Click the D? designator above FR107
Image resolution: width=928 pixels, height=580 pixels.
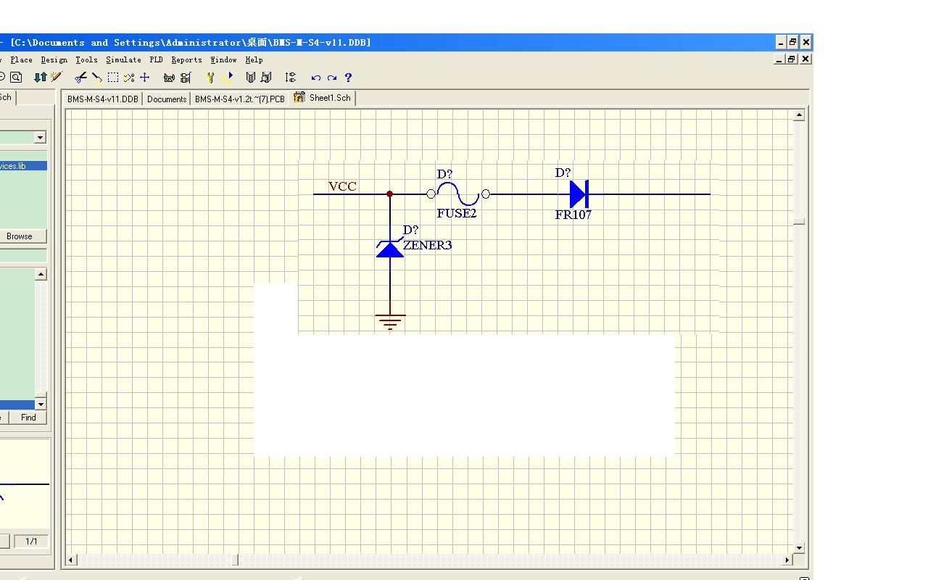pyautogui.click(x=563, y=173)
